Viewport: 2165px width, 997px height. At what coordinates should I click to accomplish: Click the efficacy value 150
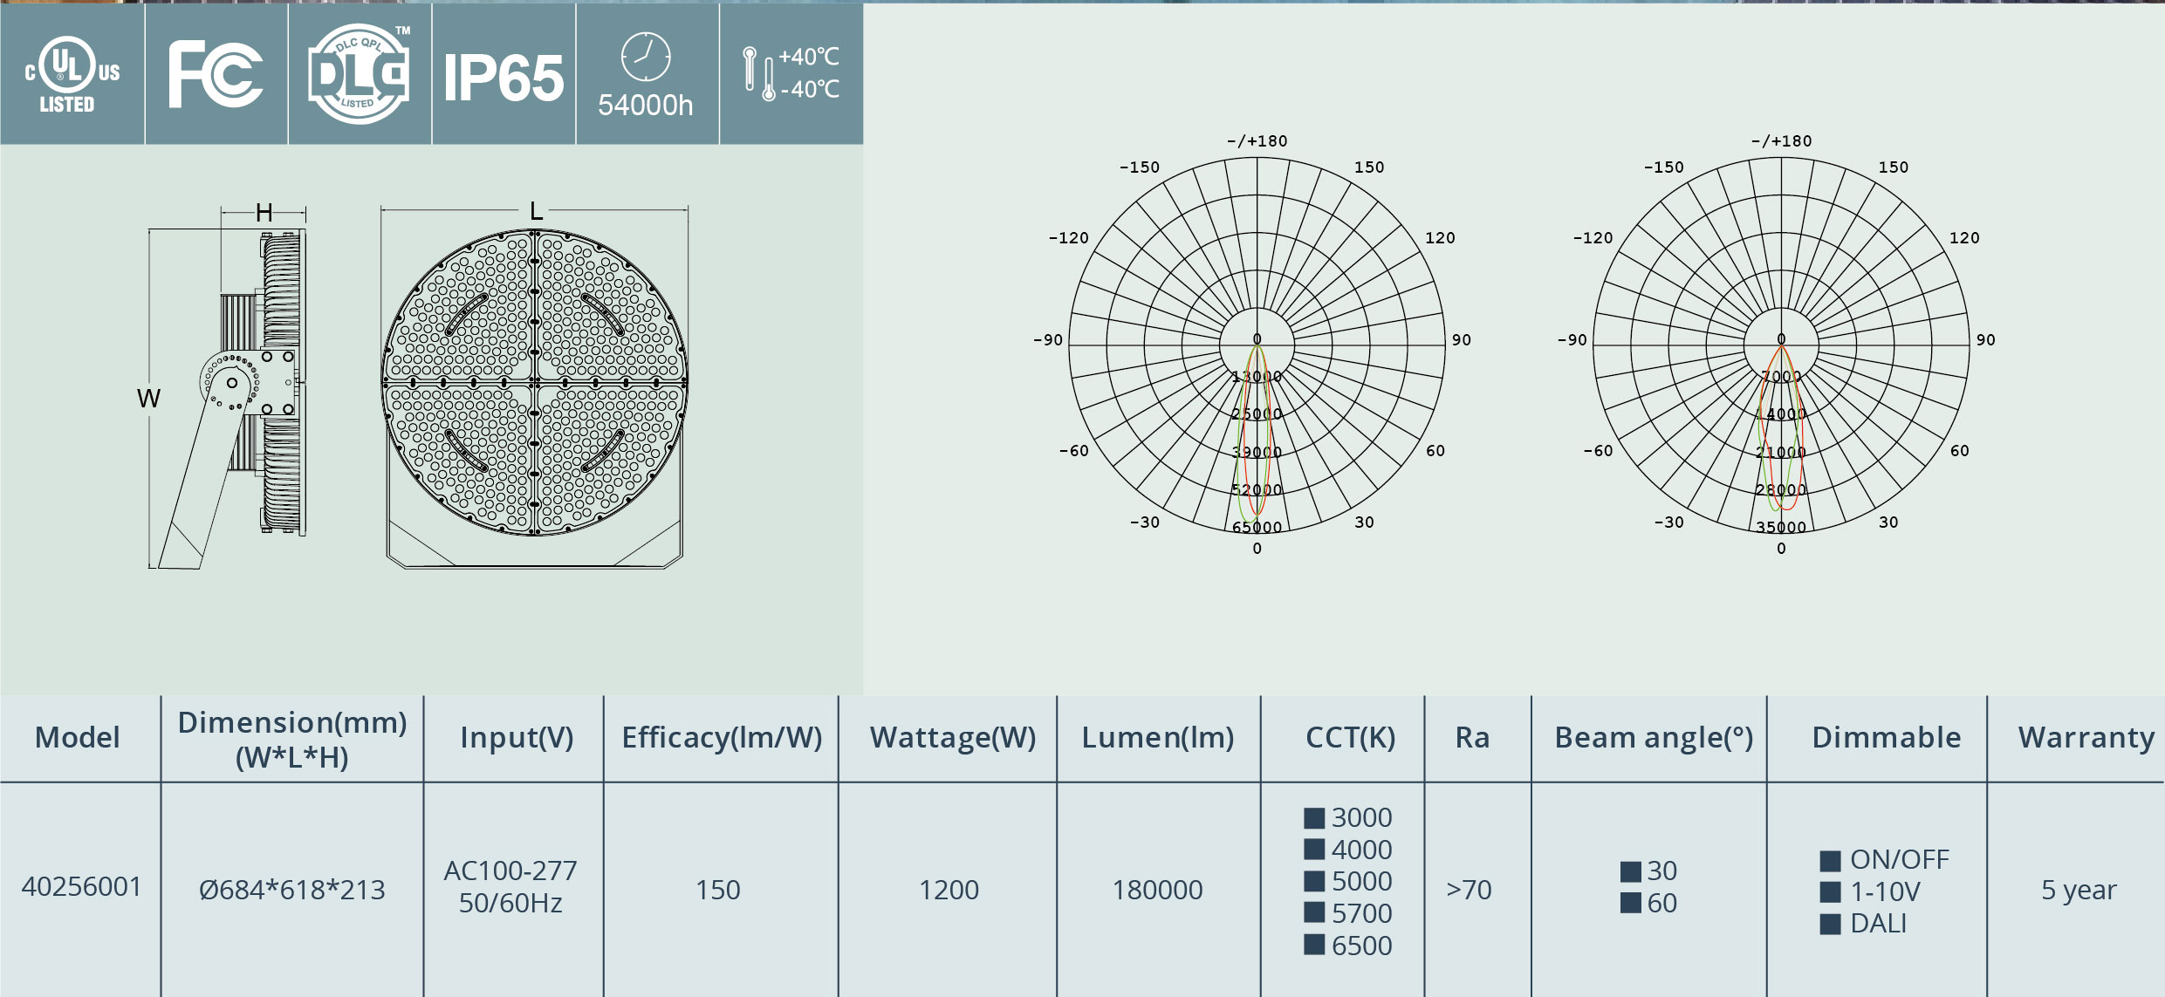(718, 890)
